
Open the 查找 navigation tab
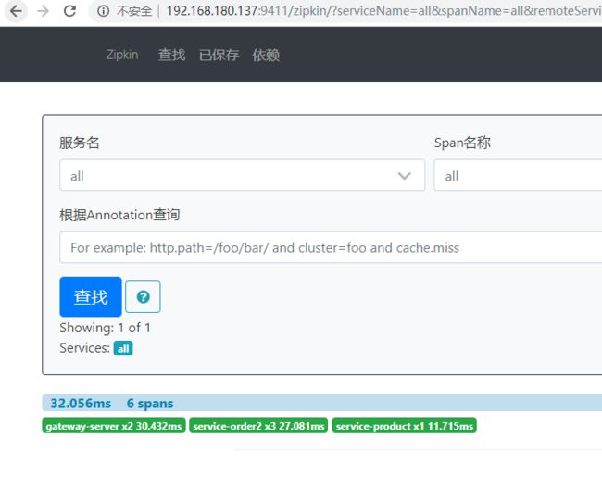pos(171,55)
